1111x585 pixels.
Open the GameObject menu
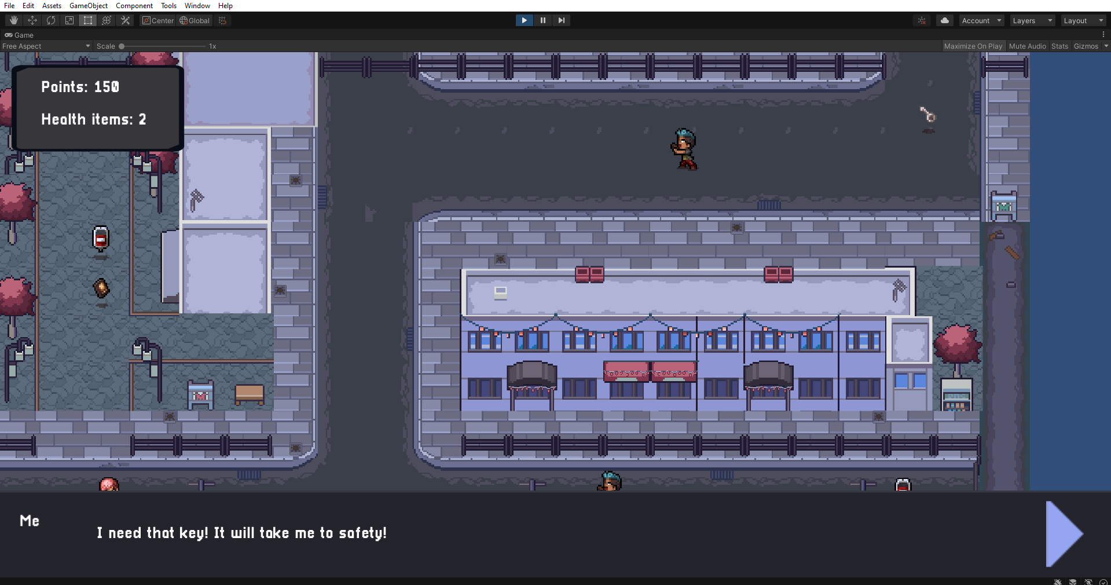(x=88, y=5)
